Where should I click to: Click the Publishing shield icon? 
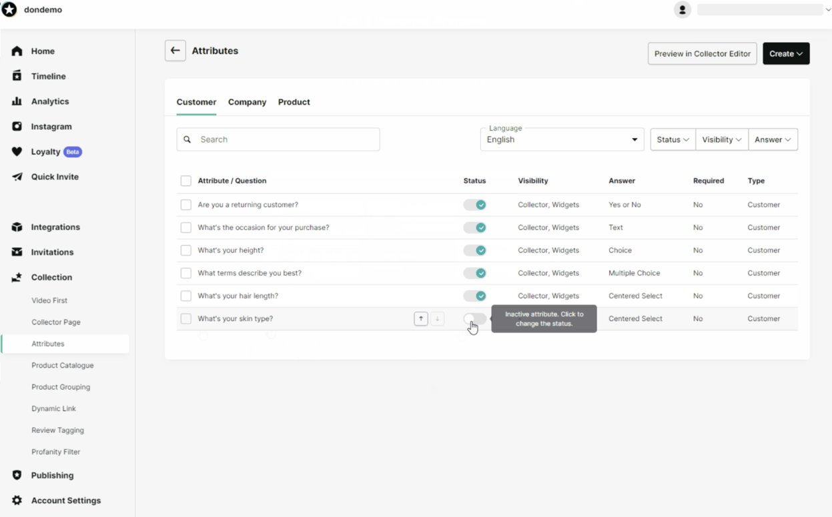point(17,475)
